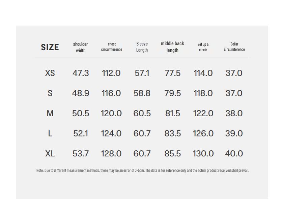
Task: Select the M size row label
Action: pyautogui.click(x=50, y=114)
